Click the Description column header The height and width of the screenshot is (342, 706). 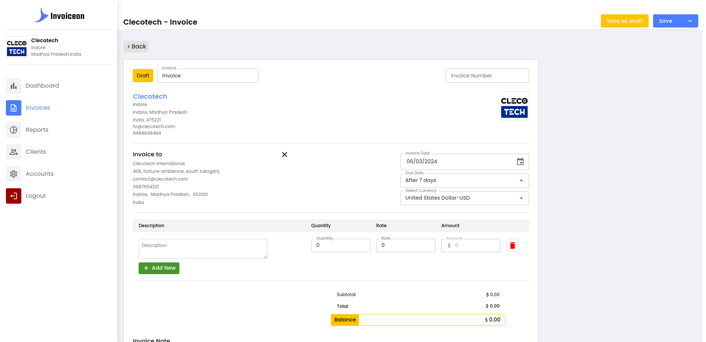click(151, 226)
